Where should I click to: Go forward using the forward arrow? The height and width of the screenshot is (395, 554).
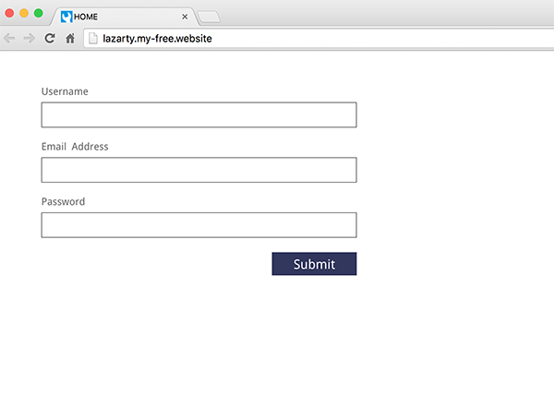tap(29, 38)
